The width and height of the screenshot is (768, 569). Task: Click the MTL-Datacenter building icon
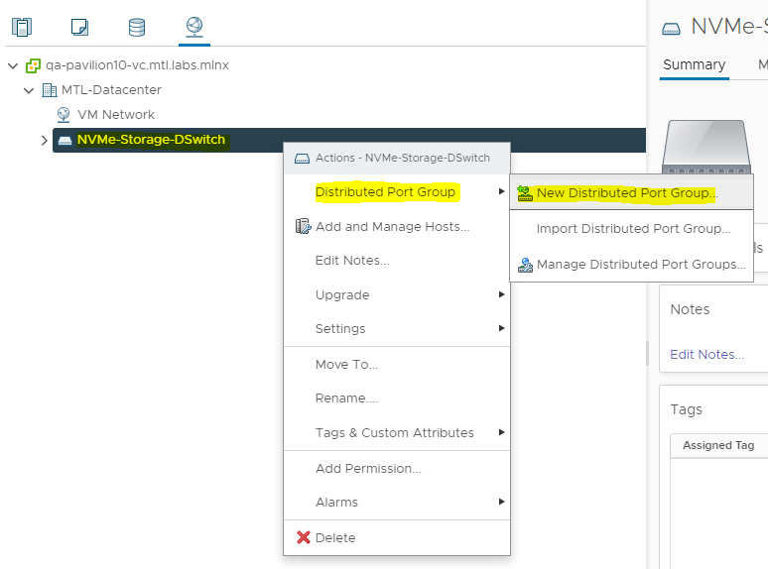click(x=49, y=90)
